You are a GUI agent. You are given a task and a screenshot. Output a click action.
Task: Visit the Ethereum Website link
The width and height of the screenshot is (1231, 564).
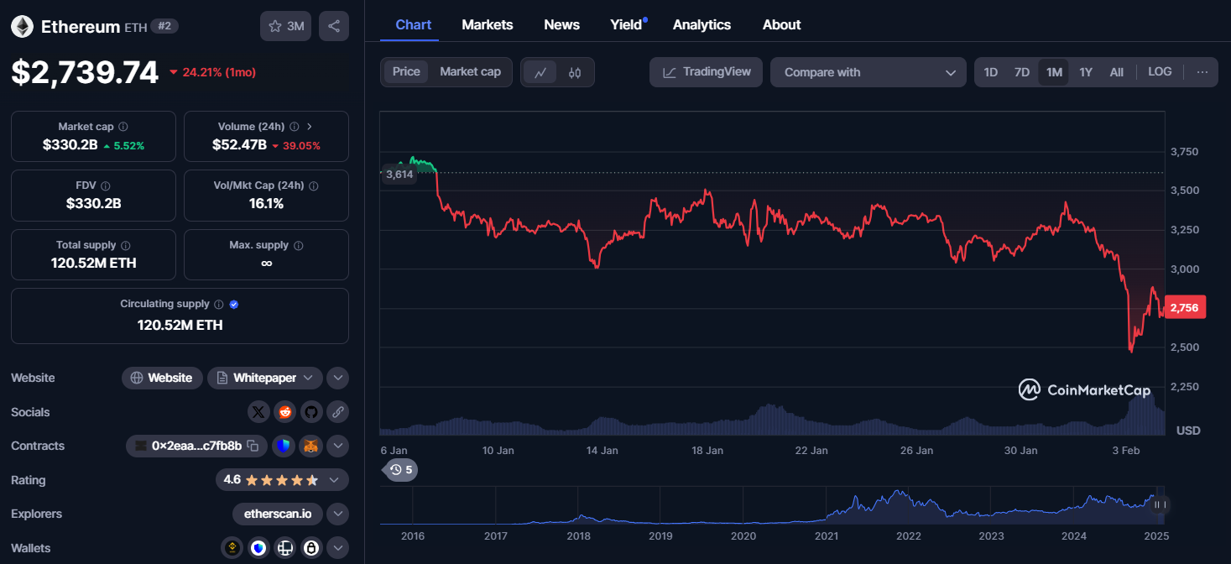[x=162, y=378]
